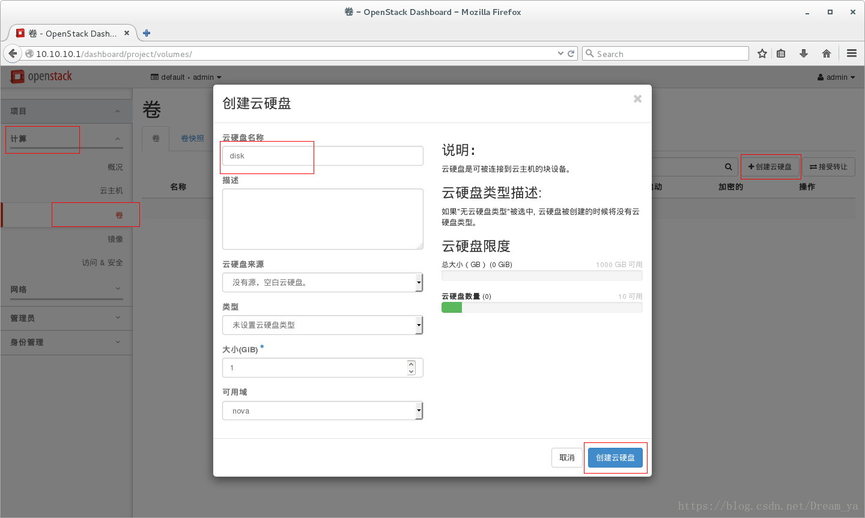The width and height of the screenshot is (865, 518).
Task: Expand the 身份管理 sidebar section
Action: point(66,342)
